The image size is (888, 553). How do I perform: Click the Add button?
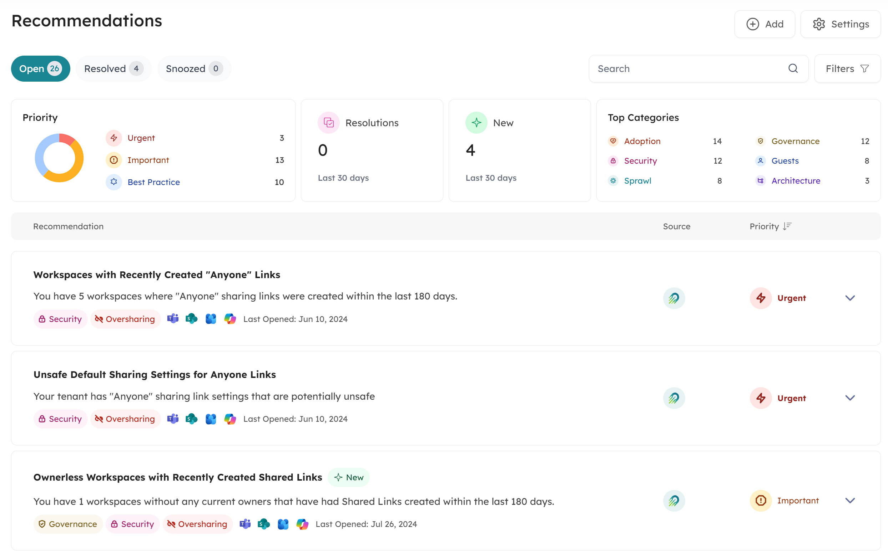point(764,24)
